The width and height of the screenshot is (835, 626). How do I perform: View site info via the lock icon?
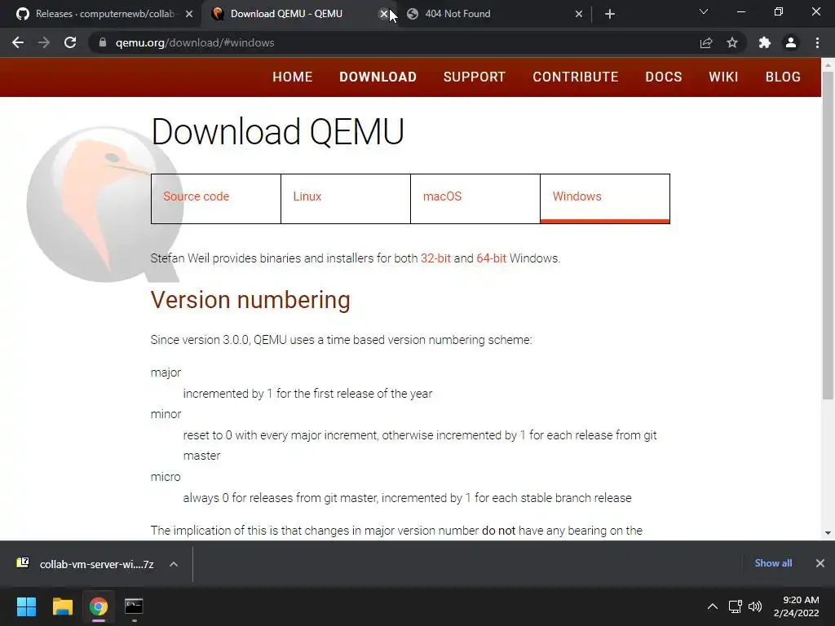[x=102, y=42]
